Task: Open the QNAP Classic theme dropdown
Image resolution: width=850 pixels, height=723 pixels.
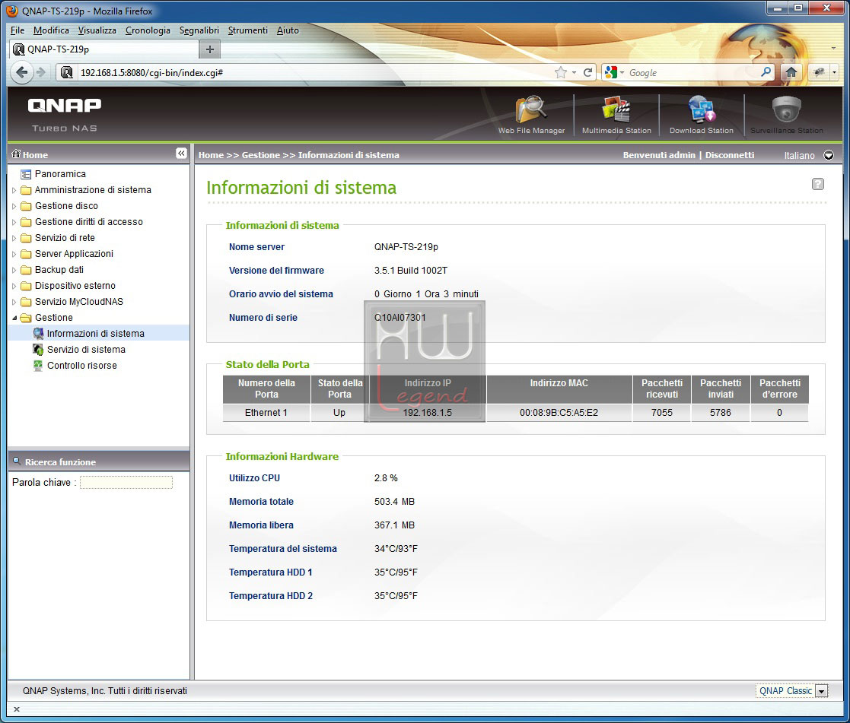Action: [822, 691]
